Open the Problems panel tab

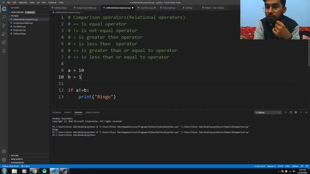[57, 113]
